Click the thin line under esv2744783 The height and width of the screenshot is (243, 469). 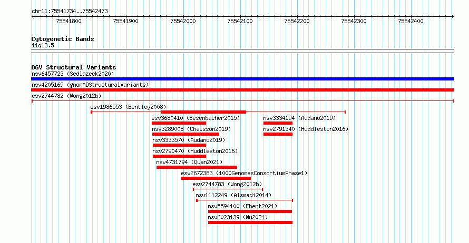click(228, 189)
